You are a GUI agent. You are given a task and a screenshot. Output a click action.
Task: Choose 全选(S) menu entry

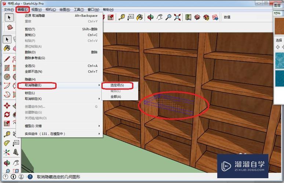[x=60, y=66]
